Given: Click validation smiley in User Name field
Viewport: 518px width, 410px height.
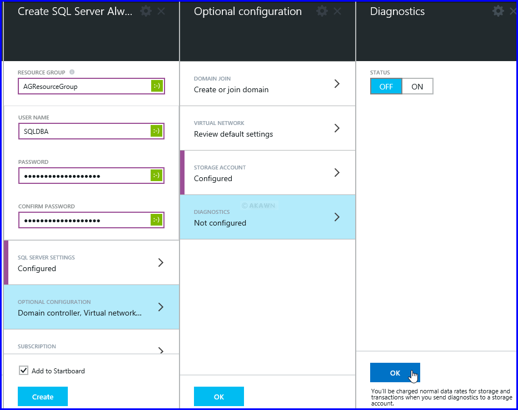Looking at the screenshot, I should 157,131.
